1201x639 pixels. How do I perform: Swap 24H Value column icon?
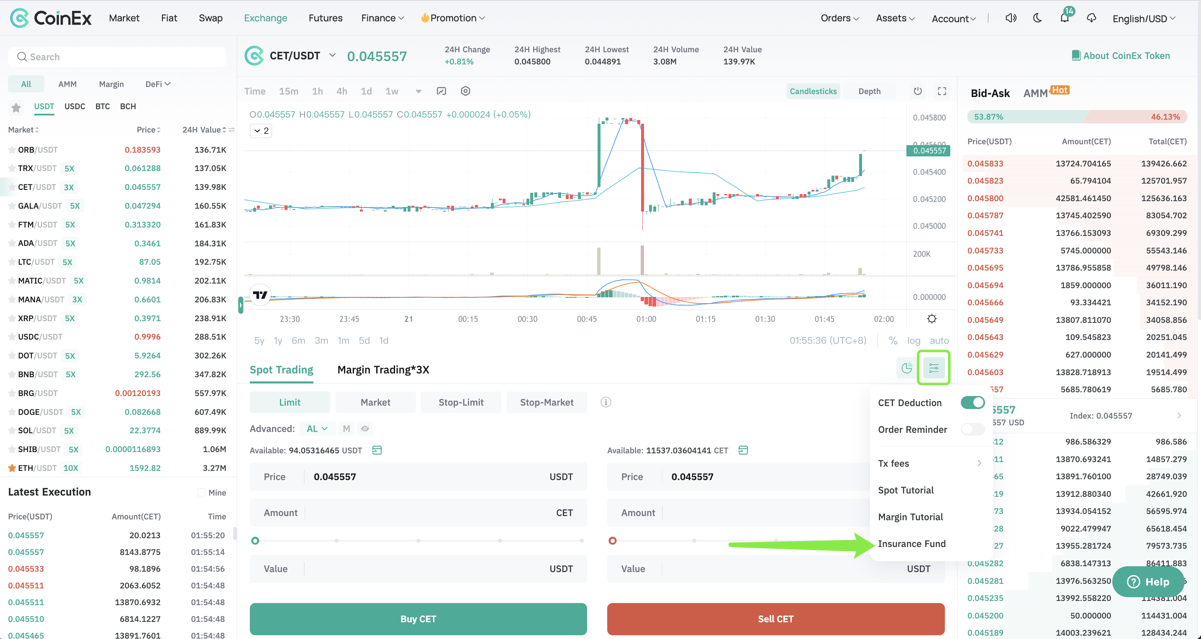point(232,130)
